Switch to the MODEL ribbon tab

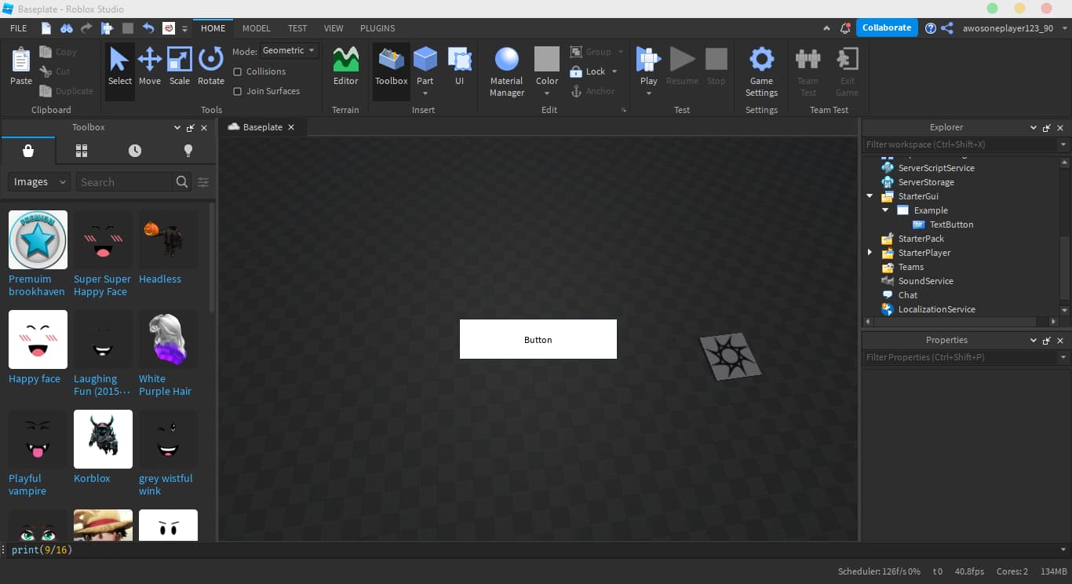[257, 28]
